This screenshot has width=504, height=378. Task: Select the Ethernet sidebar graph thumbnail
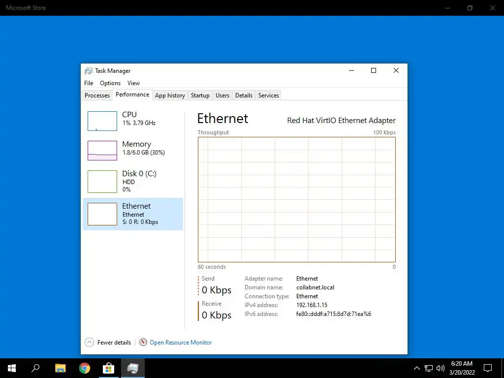coord(102,214)
